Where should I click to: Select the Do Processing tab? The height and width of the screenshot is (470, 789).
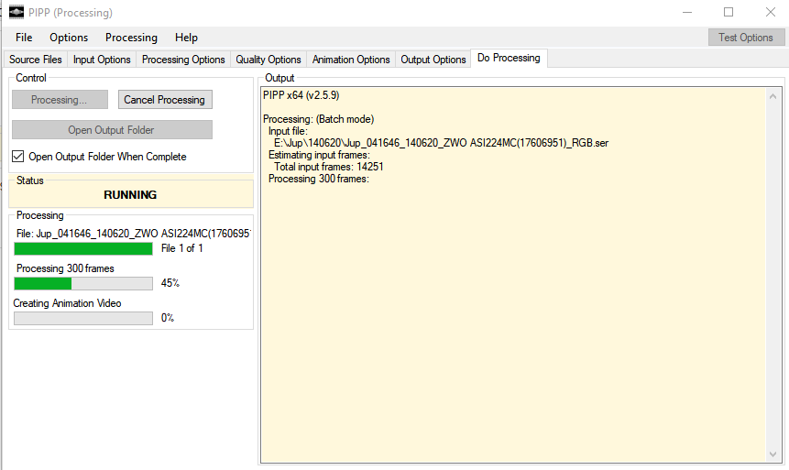(x=509, y=58)
